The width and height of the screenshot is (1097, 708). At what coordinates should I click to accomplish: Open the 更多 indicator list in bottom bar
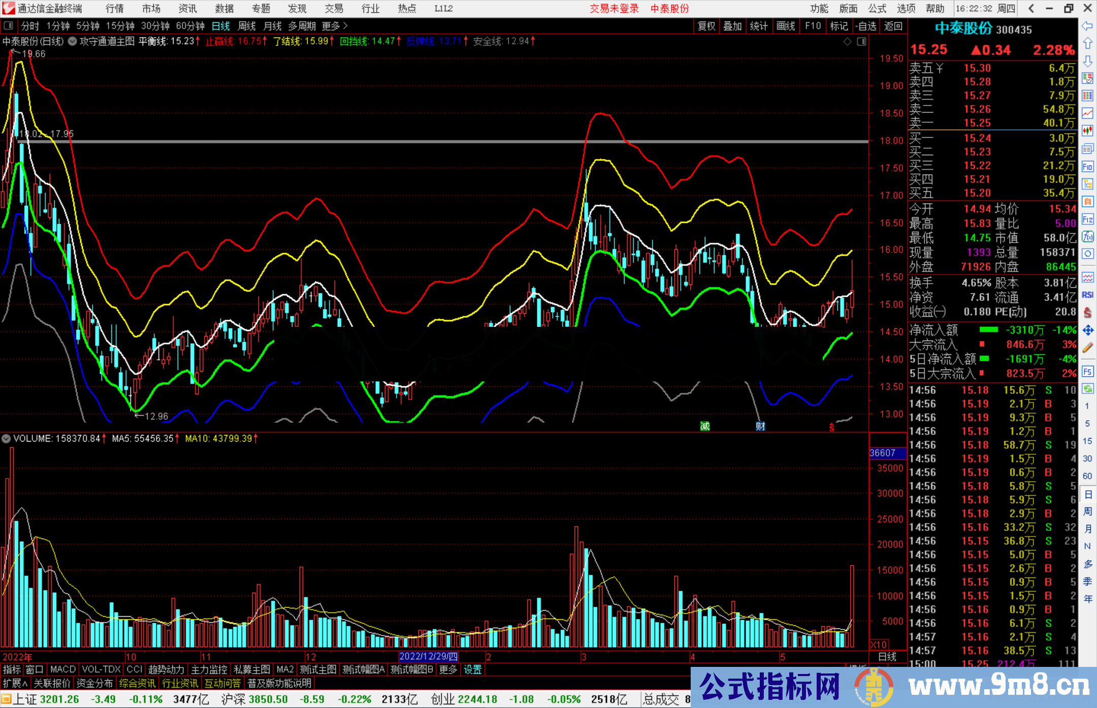coord(448,669)
